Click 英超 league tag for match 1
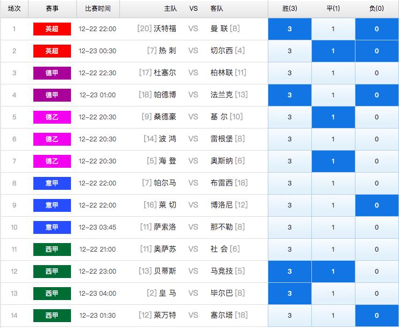Screen dimensions: 399x328 [x=52, y=29]
